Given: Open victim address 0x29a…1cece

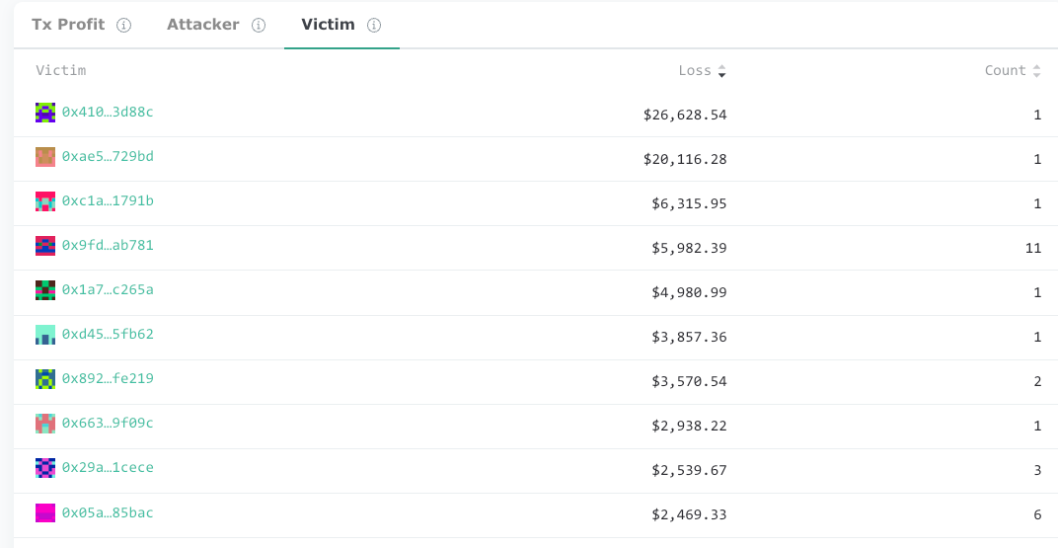Looking at the screenshot, I should (x=108, y=468).
